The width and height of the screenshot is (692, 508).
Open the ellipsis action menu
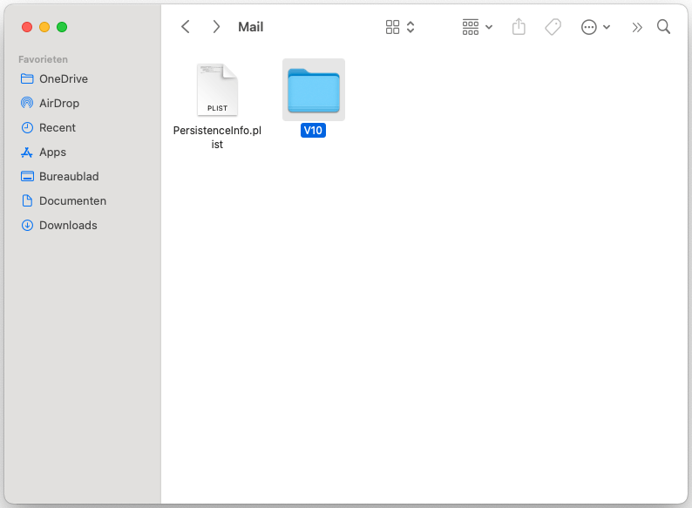tap(595, 27)
